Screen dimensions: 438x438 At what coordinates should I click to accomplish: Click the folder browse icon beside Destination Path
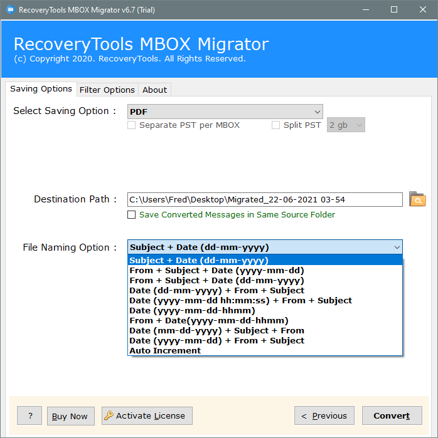tap(417, 199)
